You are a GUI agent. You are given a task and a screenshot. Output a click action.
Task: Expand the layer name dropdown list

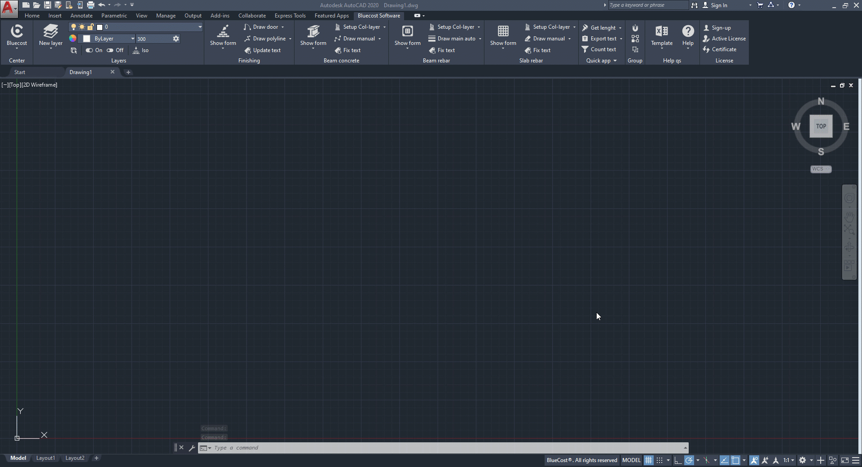click(x=200, y=27)
